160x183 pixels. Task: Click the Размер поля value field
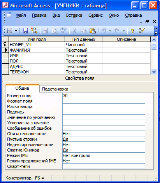pyautogui.click(x=104, y=96)
